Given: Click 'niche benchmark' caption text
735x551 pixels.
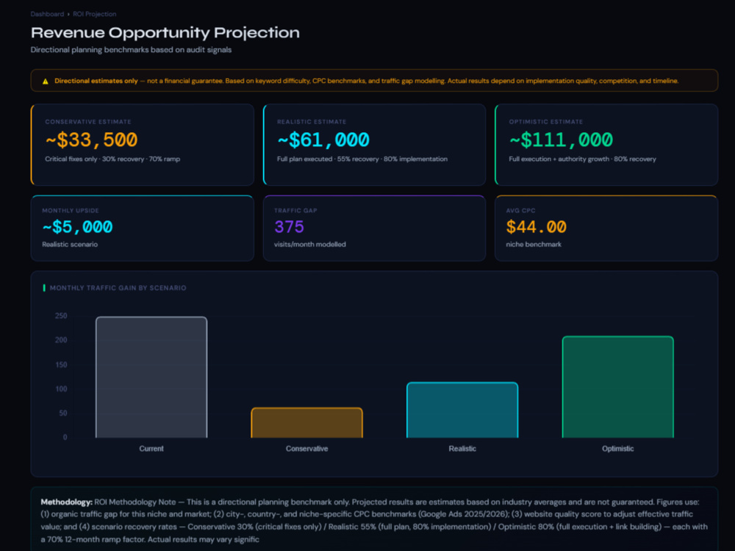Looking at the screenshot, I should click(x=534, y=245).
